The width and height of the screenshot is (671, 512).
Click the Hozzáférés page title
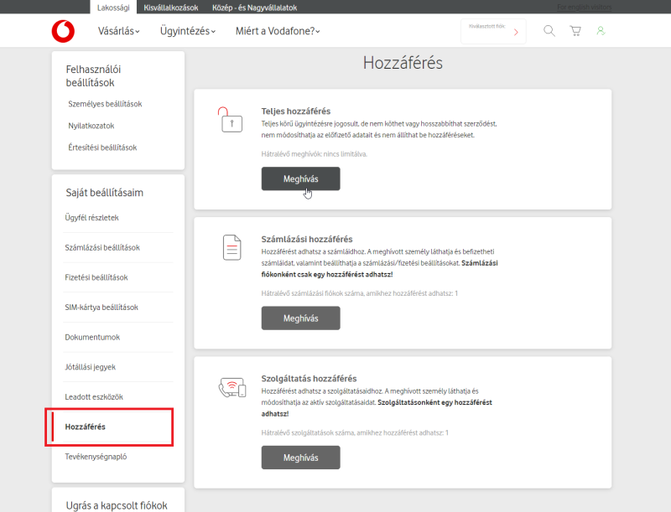coord(403,63)
